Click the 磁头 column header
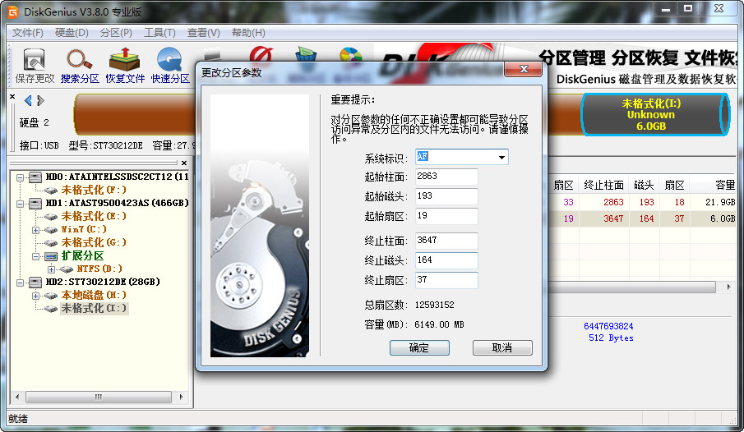This screenshot has width=744, height=432. [644, 185]
